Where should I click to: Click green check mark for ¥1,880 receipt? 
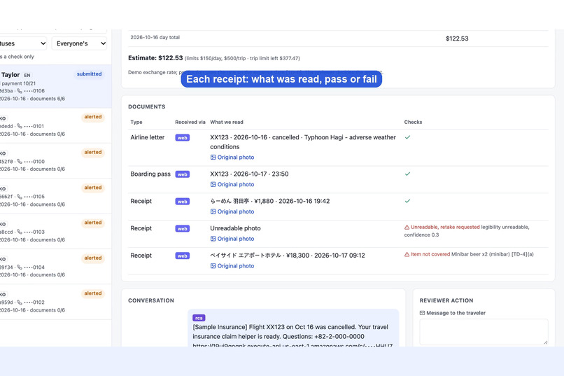pyautogui.click(x=407, y=201)
